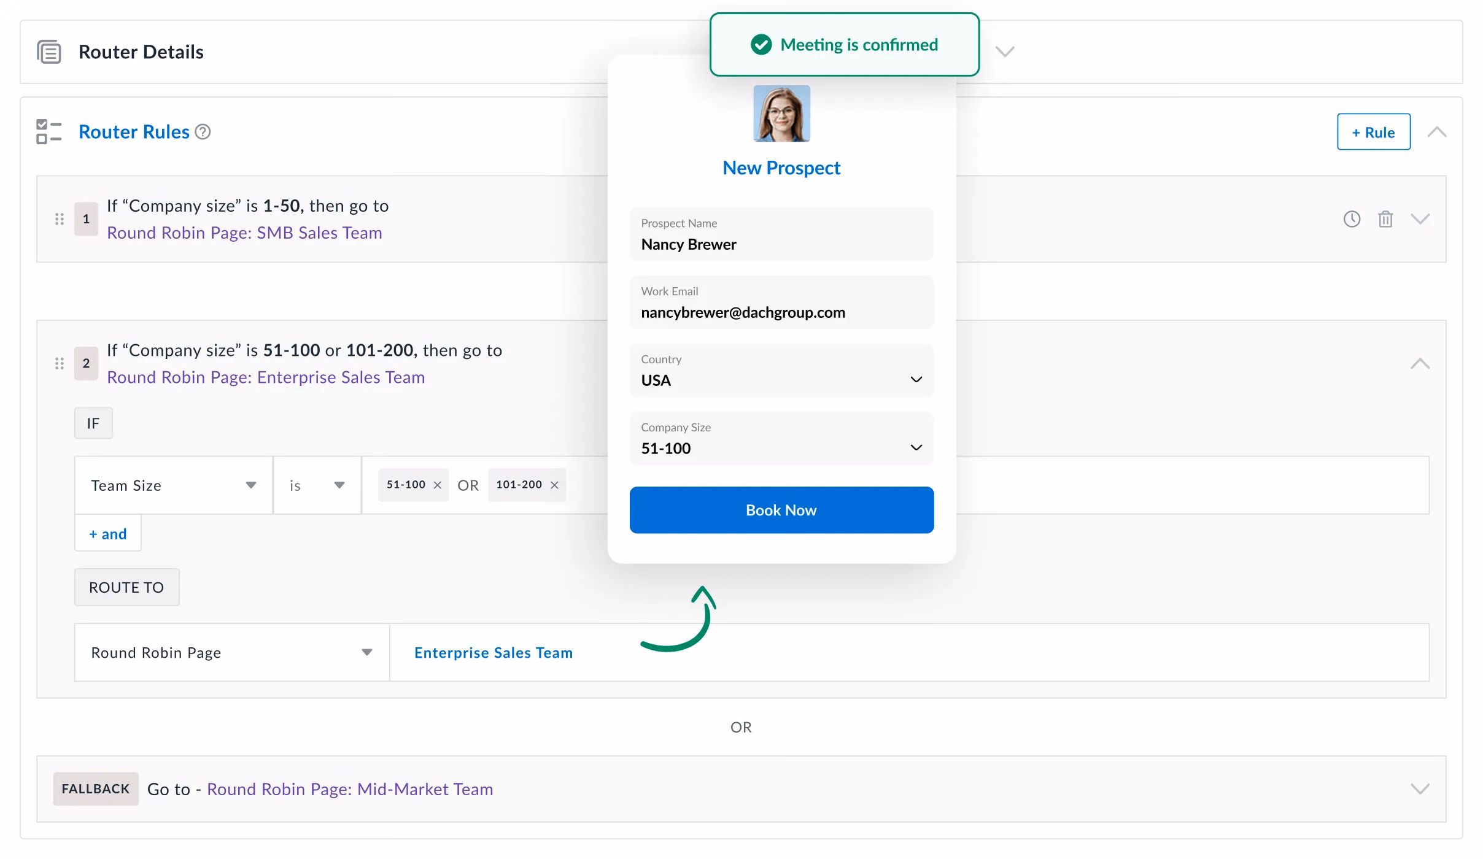Collapse rule 2 with its up chevron
Screen dimensions: 1483x859
pos(1420,363)
